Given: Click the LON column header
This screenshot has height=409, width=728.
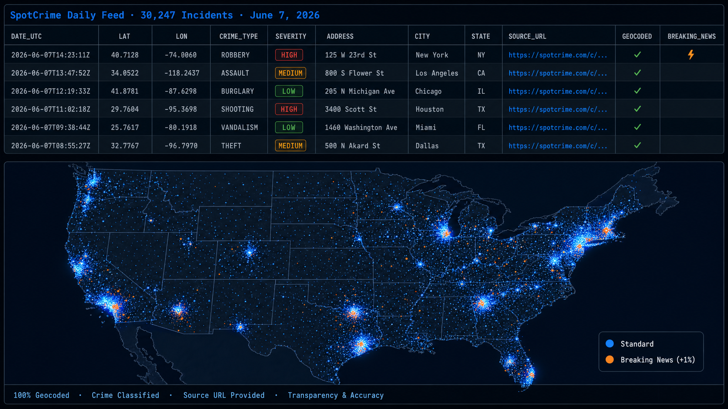Looking at the screenshot, I should point(181,36).
